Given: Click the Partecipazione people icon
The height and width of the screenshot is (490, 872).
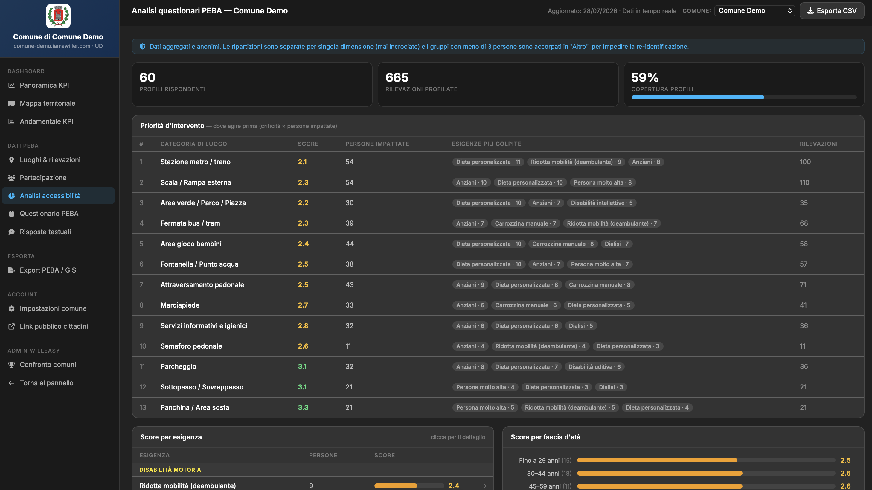Looking at the screenshot, I should (11, 178).
